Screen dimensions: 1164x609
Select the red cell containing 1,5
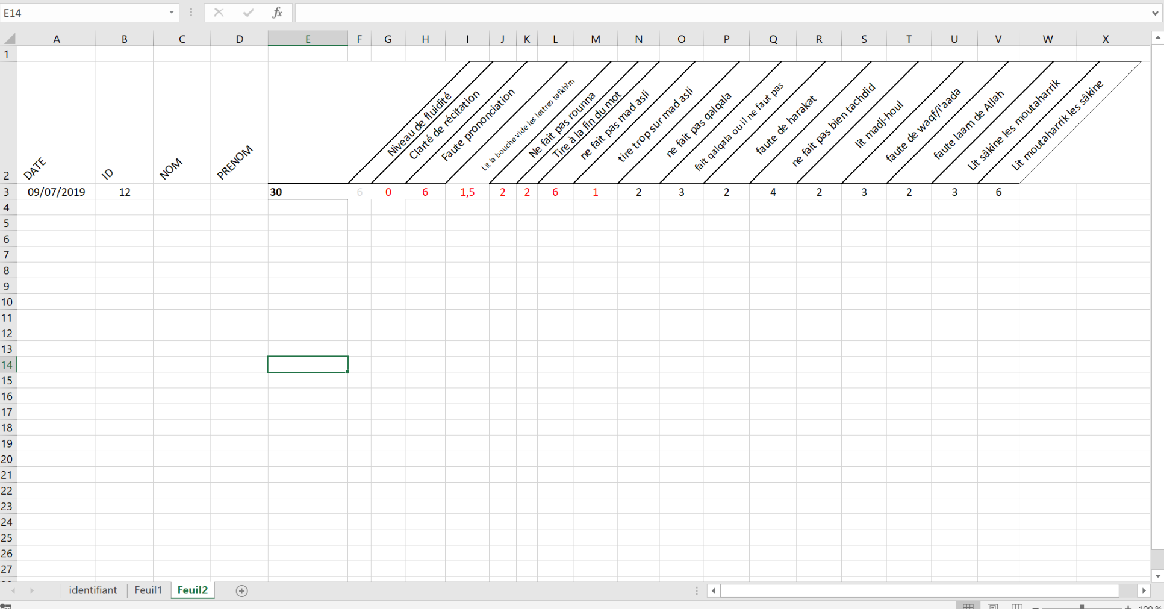click(467, 192)
